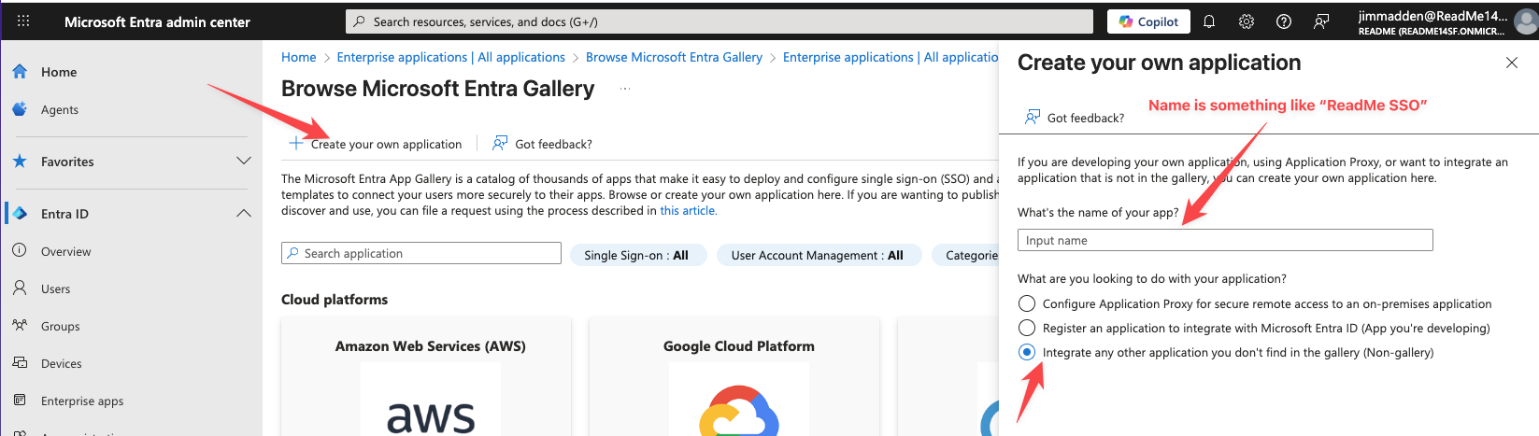Open portal settings gear
The height and width of the screenshot is (436, 1539).
[1247, 21]
